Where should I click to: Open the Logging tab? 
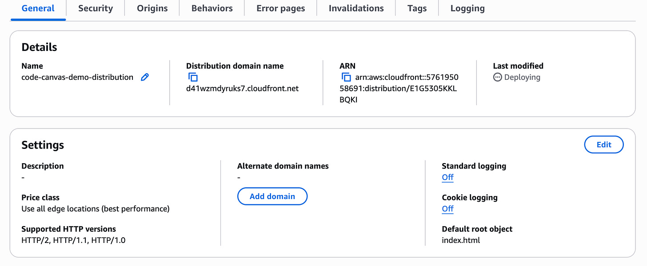click(x=467, y=8)
